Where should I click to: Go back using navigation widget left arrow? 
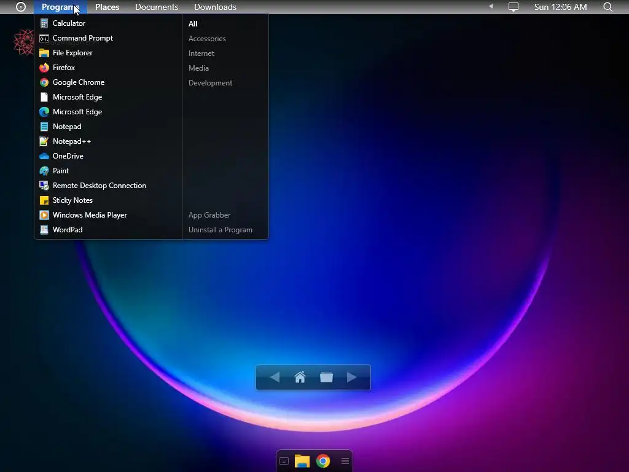coord(275,377)
